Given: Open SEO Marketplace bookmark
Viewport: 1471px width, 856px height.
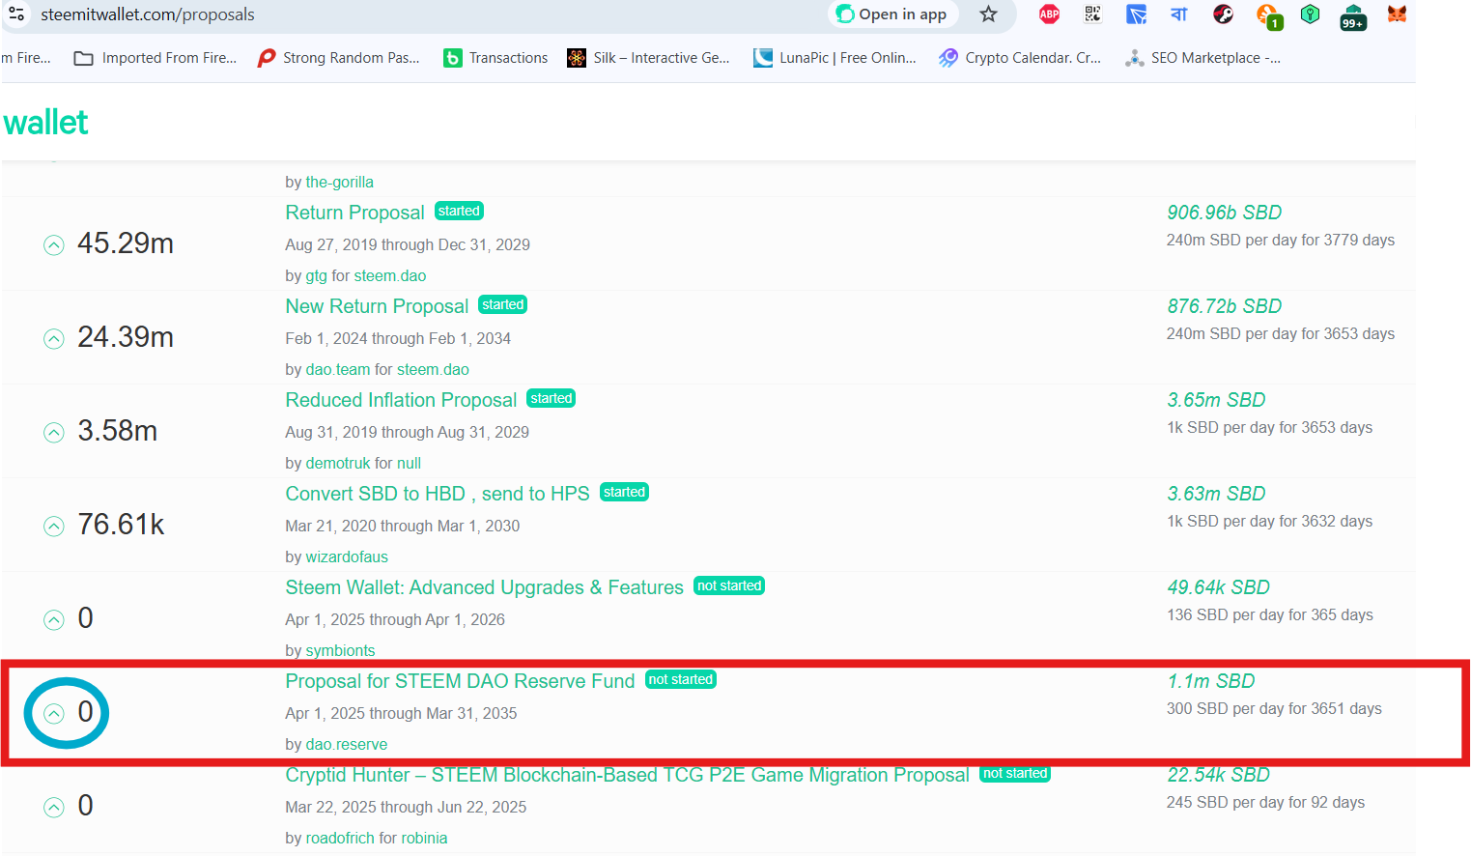Looking at the screenshot, I should click(1202, 58).
